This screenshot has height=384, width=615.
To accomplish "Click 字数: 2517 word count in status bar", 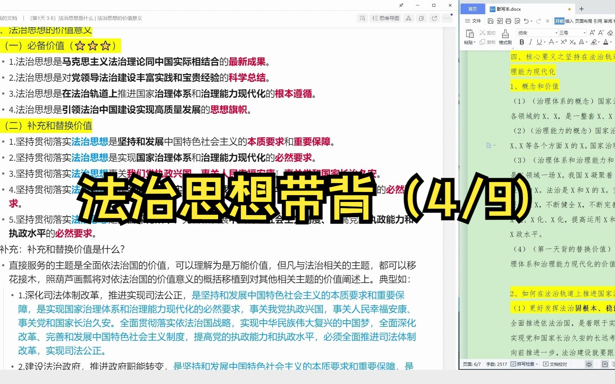I will click(496, 364).
